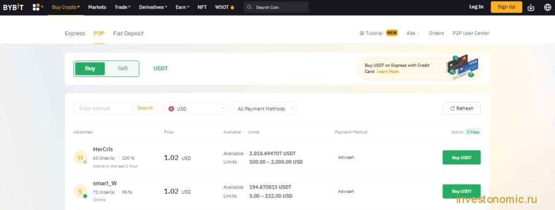Open the Tutorial link
Screen dimensions: 555x210
(374, 33)
